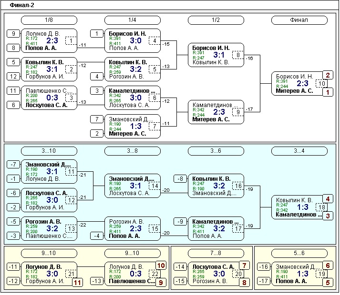Screen dimensions: 340x295
Task: Click the 1/2 round header
Action: pyautogui.click(x=216, y=20)
